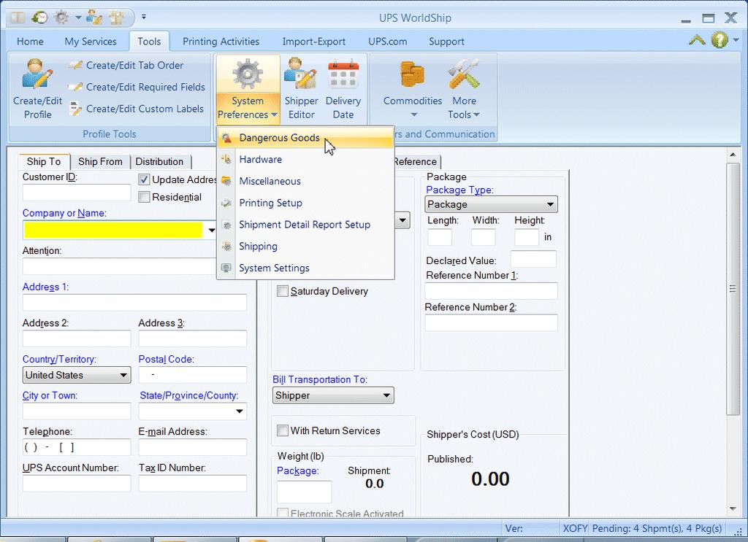Open the Country/Territory dropdown
The height and width of the screenshot is (542, 748).
coord(77,375)
